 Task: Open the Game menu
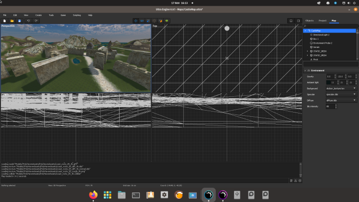(63, 15)
